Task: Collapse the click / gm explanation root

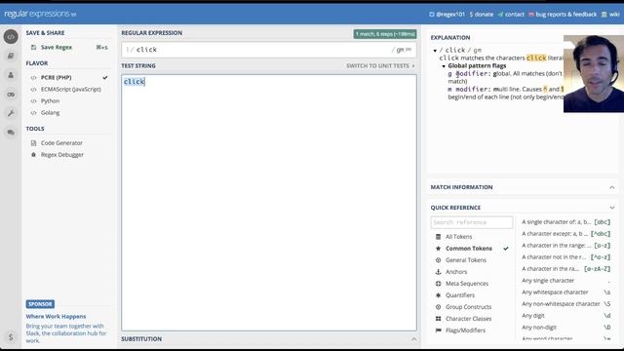Action: pos(435,51)
